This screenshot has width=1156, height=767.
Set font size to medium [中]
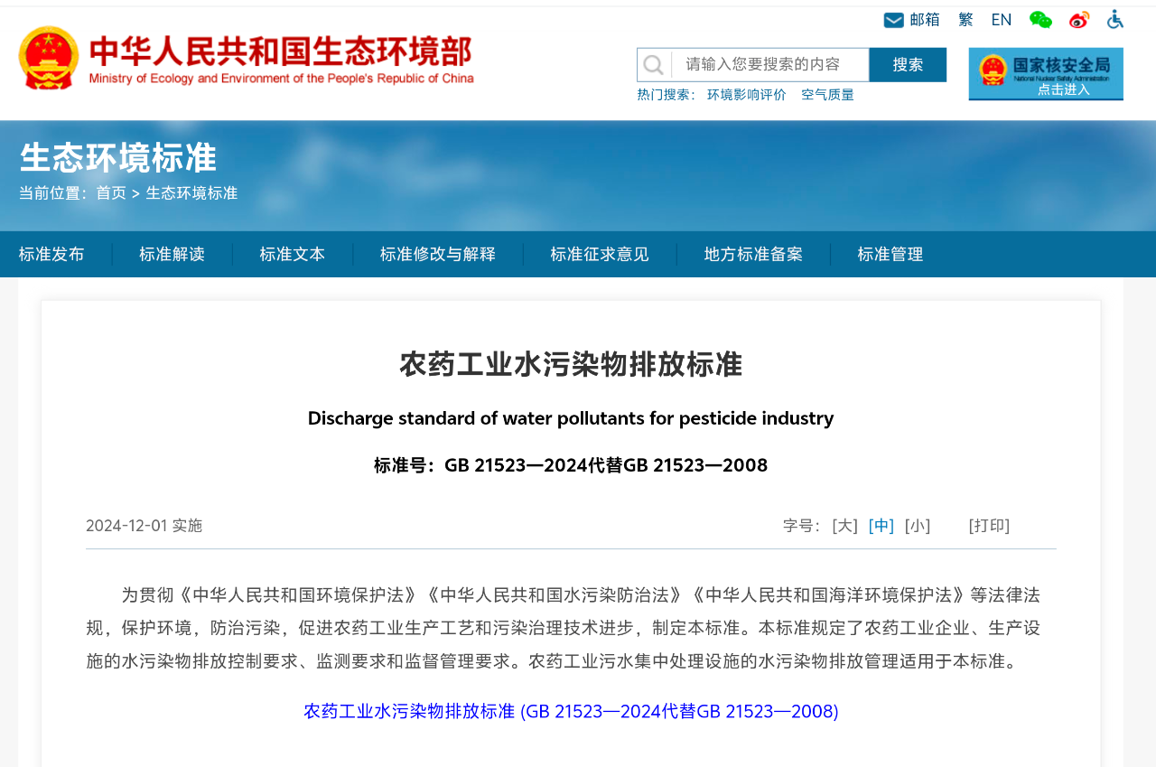pyautogui.click(x=881, y=526)
